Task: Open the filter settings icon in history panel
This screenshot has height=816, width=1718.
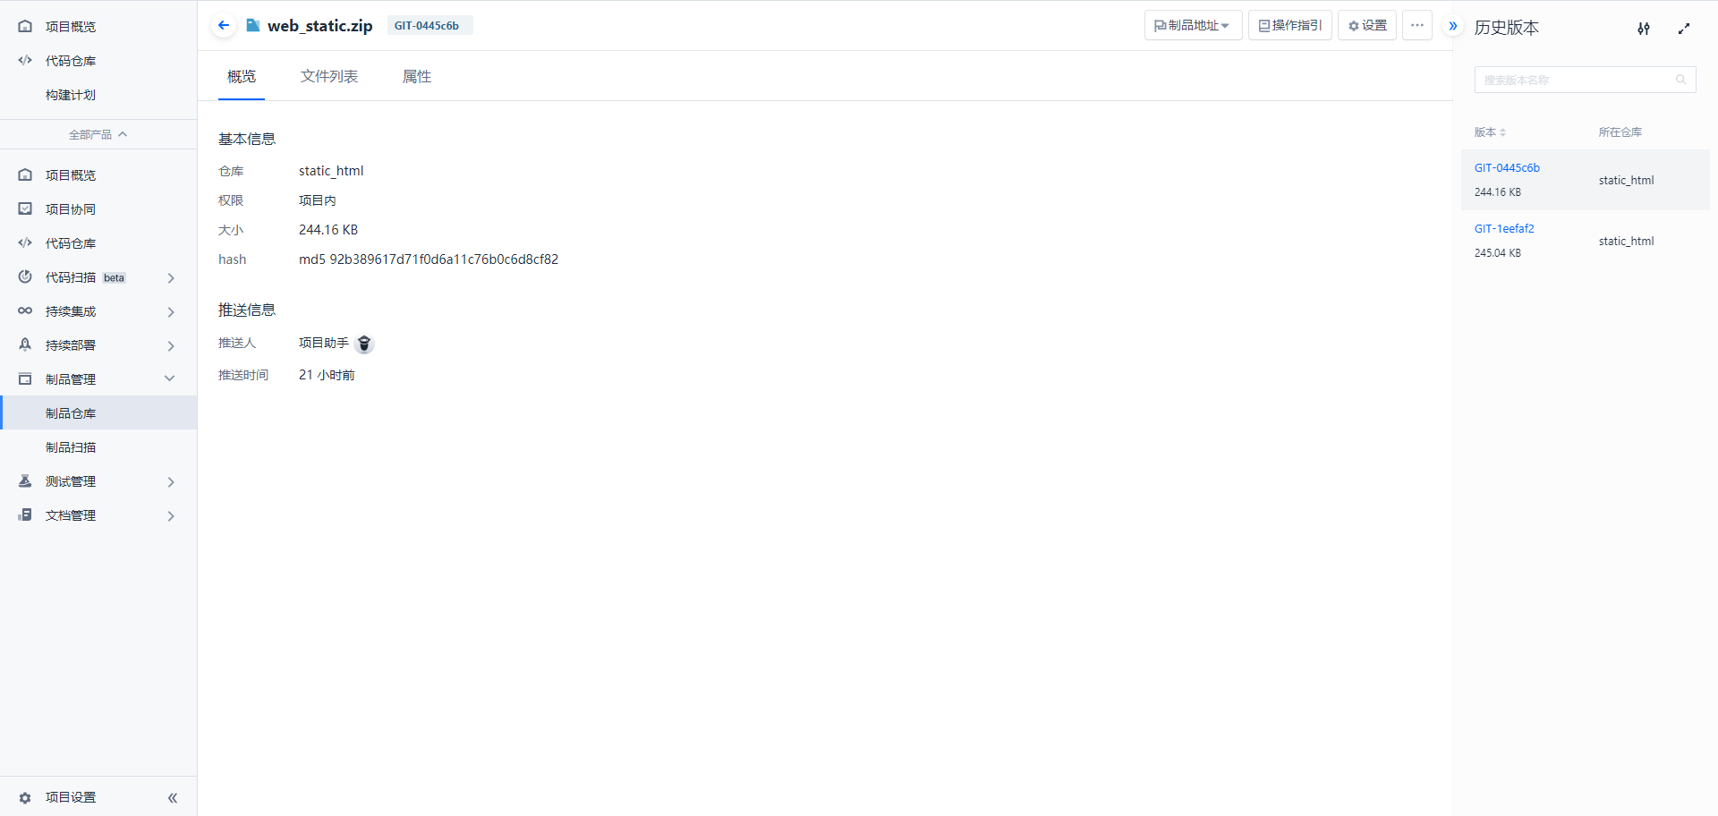Action: click(1644, 29)
